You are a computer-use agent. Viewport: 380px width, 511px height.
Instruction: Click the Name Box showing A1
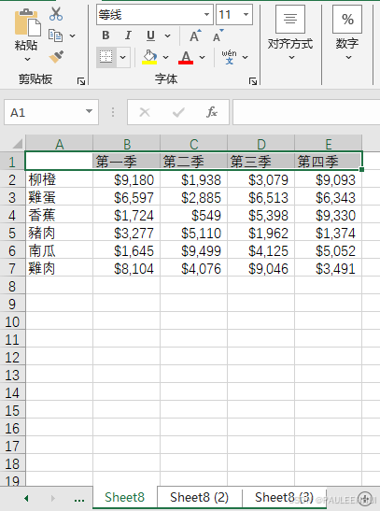51,112
